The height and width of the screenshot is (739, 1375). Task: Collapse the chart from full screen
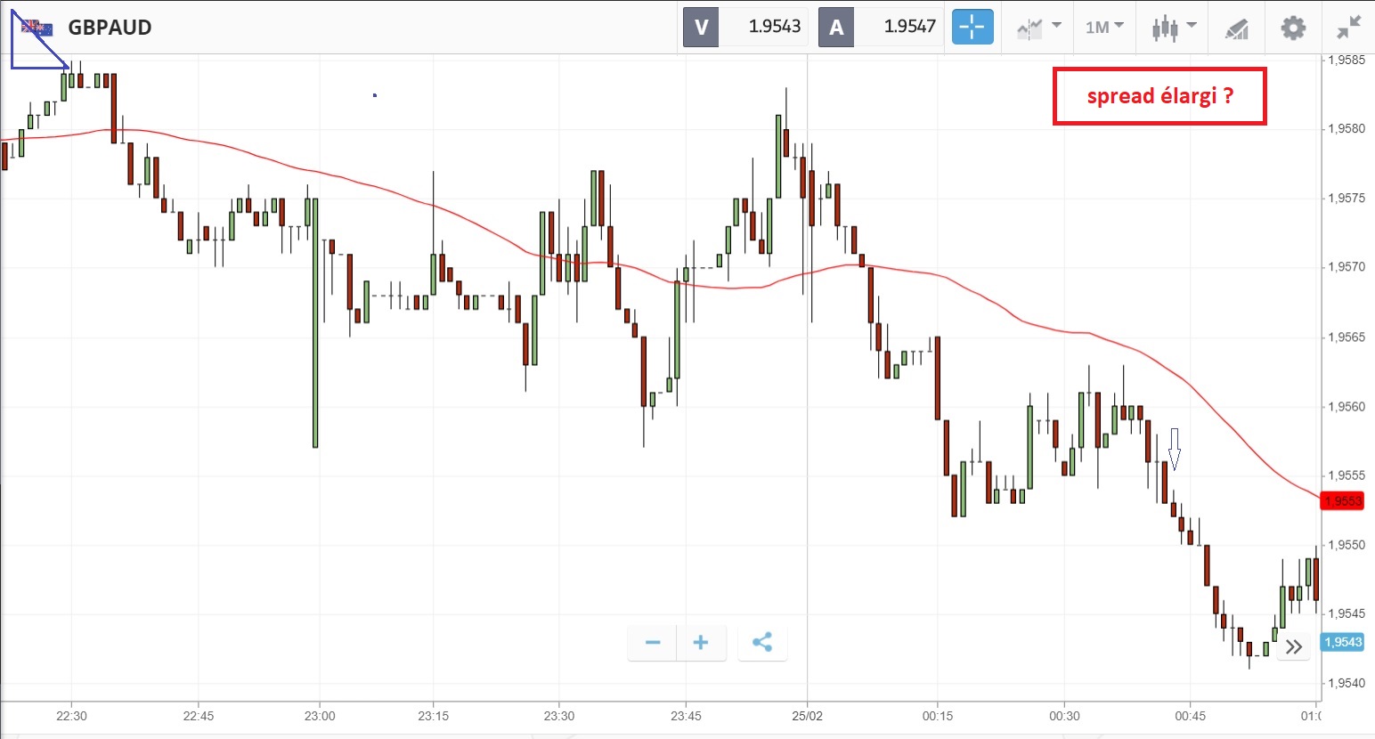1349,28
